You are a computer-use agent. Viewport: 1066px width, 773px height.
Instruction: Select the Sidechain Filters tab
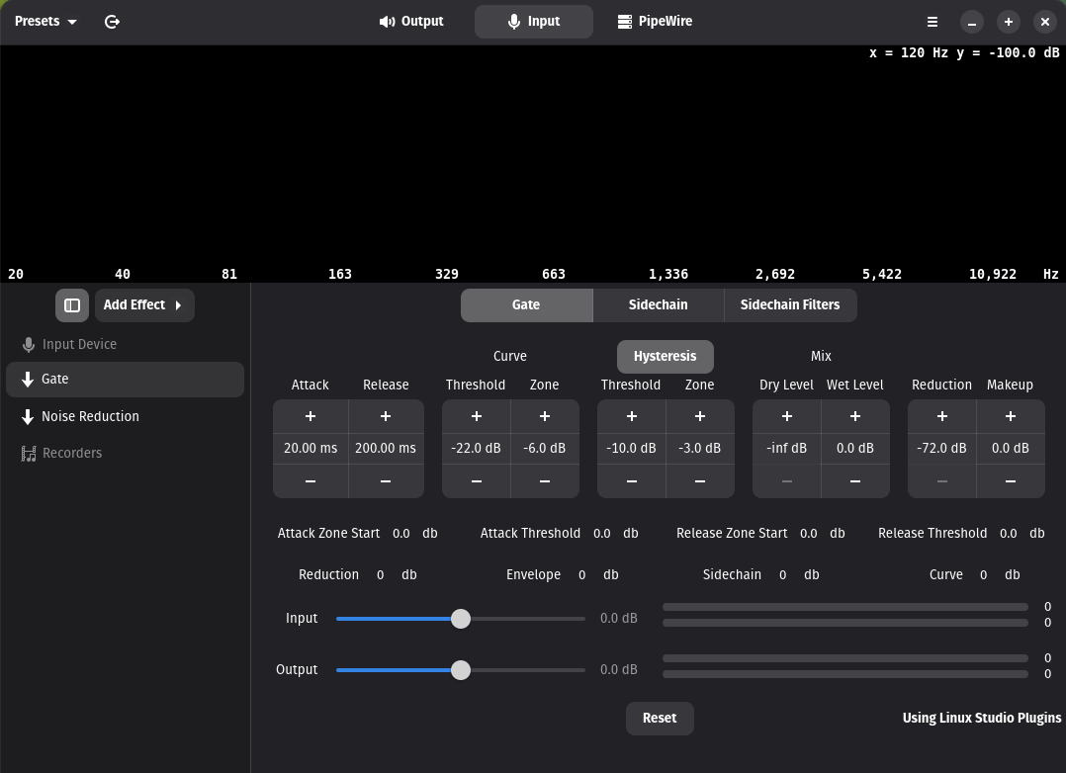[x=789, y=305]
